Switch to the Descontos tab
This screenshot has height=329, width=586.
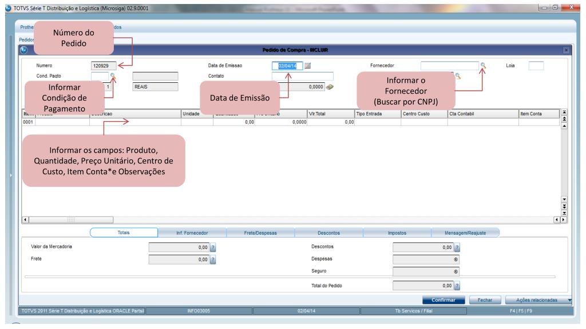[x=329, y=233]
